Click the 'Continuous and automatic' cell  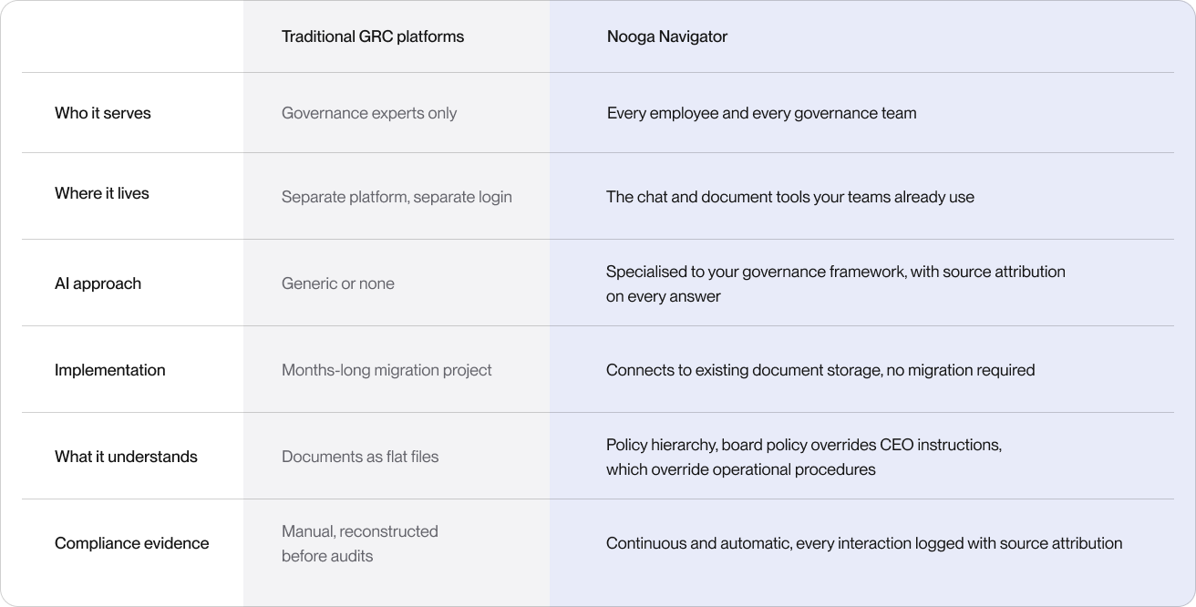pyautogui.click(x=864, y=543)
